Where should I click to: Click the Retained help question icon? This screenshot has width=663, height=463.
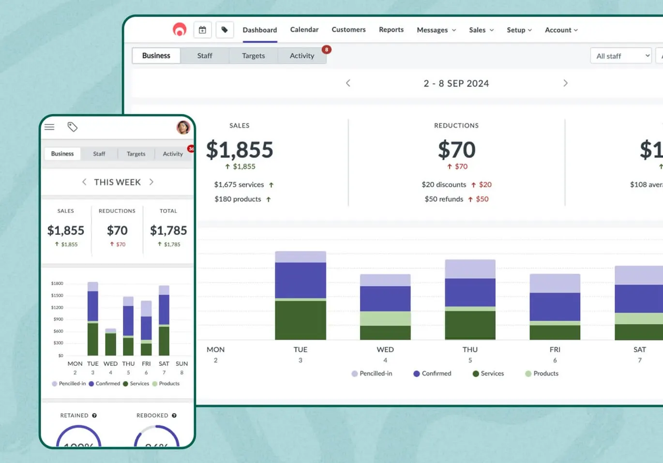tap(94, 416)
